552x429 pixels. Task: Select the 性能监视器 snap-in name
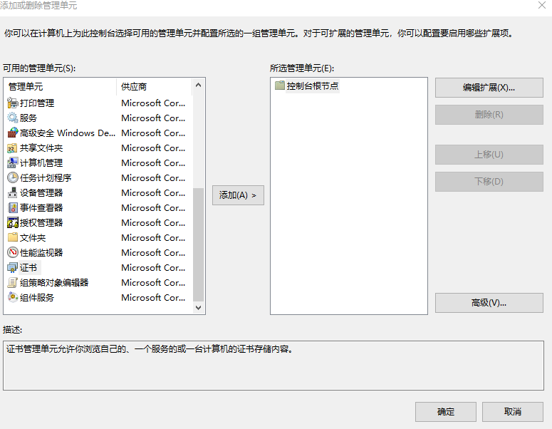pos(41,252)
